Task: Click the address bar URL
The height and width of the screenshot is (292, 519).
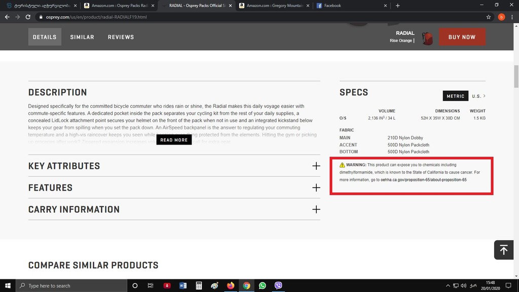Action: click(x=96, y=17)
